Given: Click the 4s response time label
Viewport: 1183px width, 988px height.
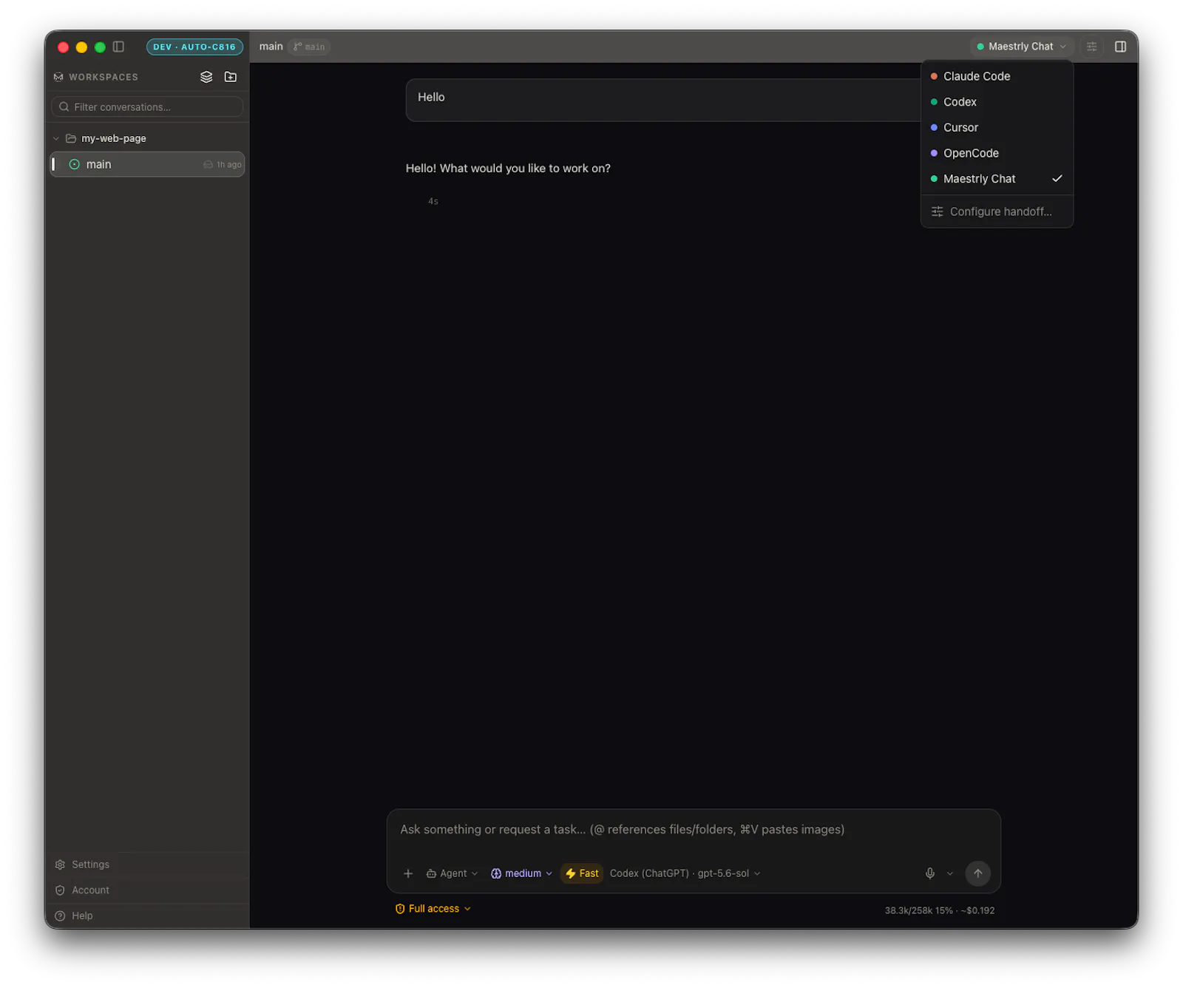Looking at the screenshot, I should [433, 201].
